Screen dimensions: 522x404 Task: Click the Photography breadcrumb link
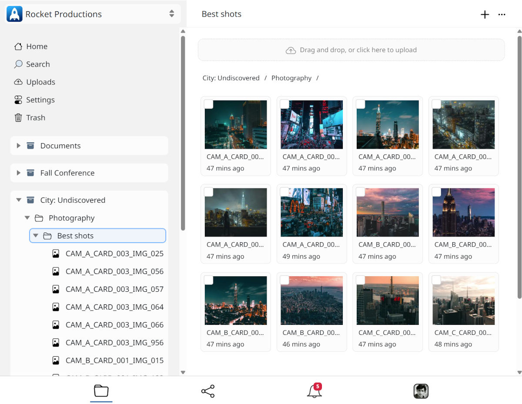tap(291, 78)
